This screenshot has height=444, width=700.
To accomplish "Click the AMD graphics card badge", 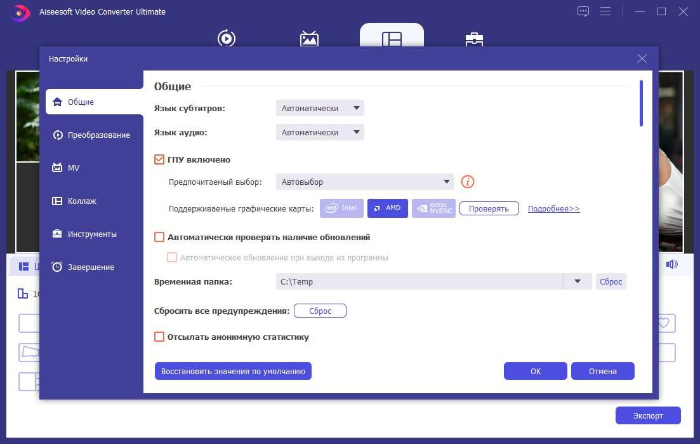I will click(387, 208).
